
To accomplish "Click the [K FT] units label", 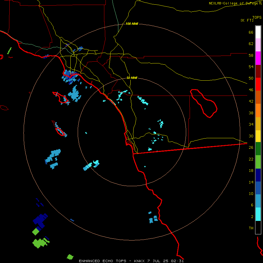I will tap(247, 20).
